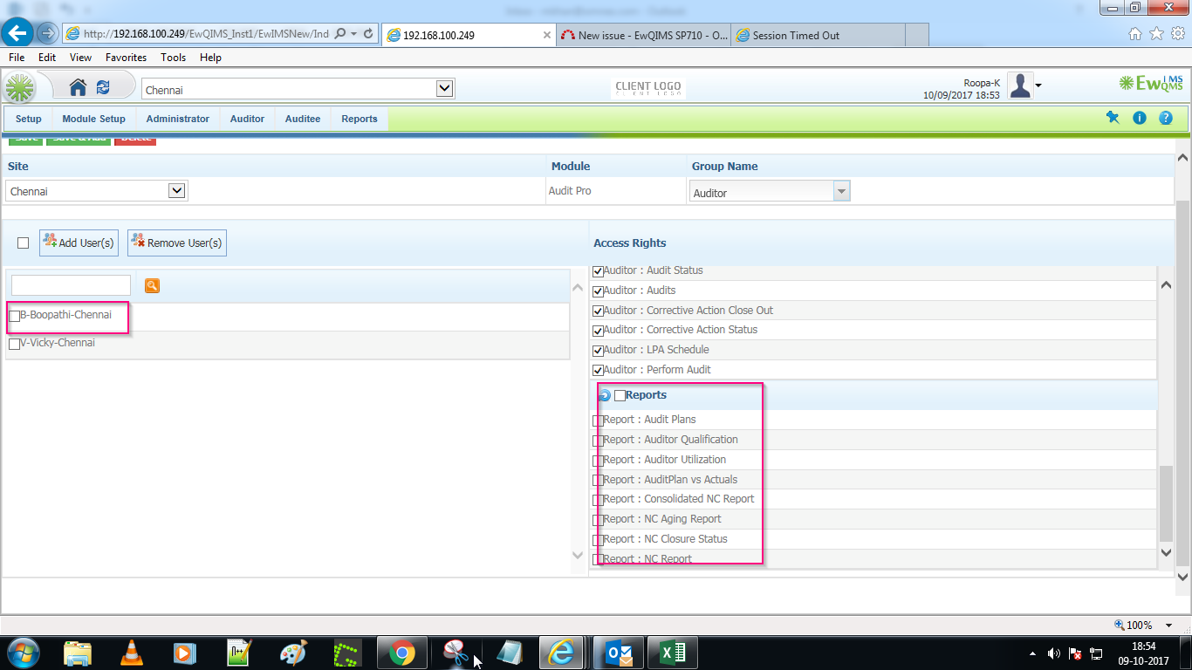Open Windows Explorer folder on taskbar
1192x670 pixels.
pyautogui.click(x=78, y=653)
